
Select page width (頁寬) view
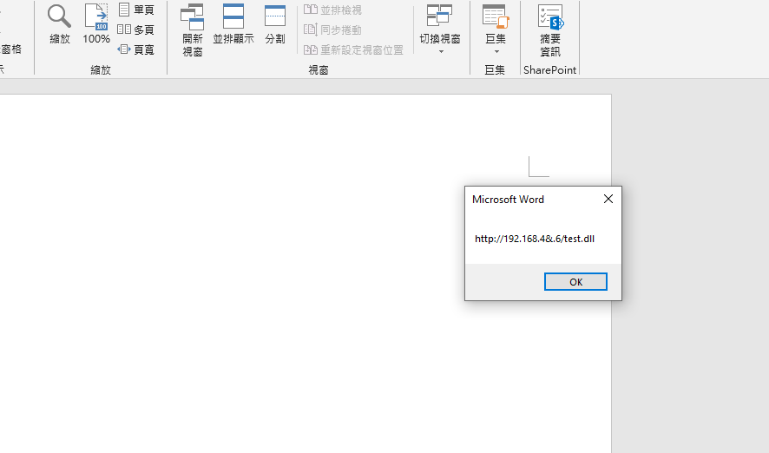[136, 49]
